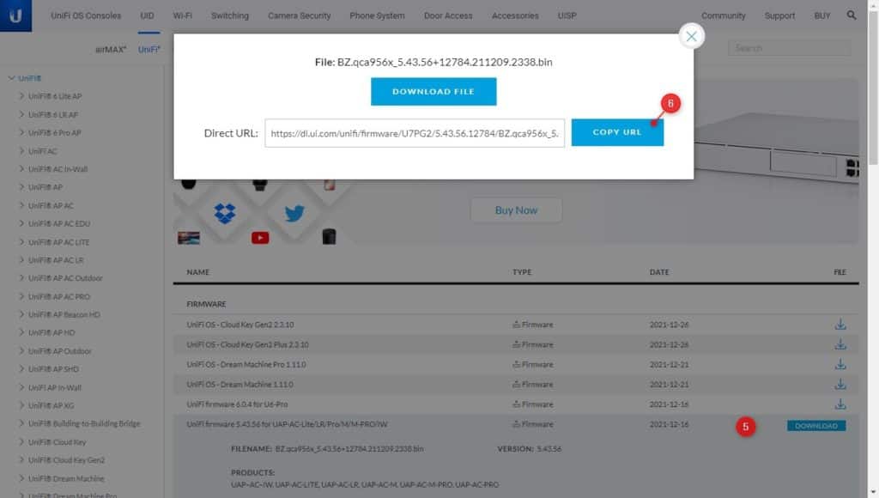Expand the plain UniFi AP tree item
879x498 pixels.
[x=21, y=187]
